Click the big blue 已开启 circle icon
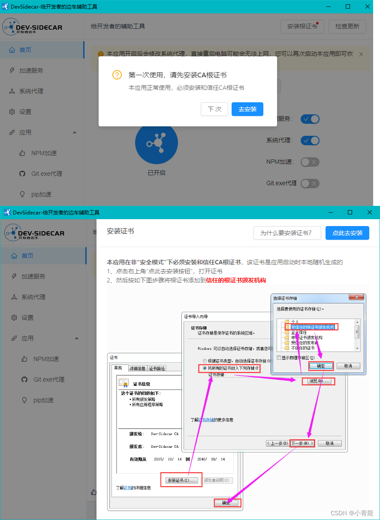 pos(156,144)
